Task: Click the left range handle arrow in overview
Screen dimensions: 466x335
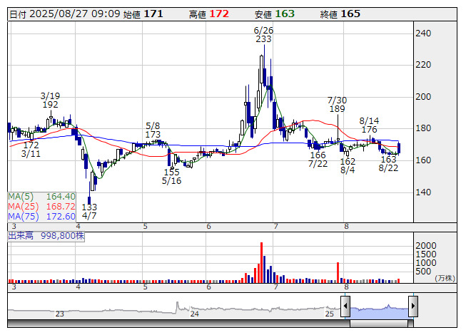Action: click(x=345, y=307)
